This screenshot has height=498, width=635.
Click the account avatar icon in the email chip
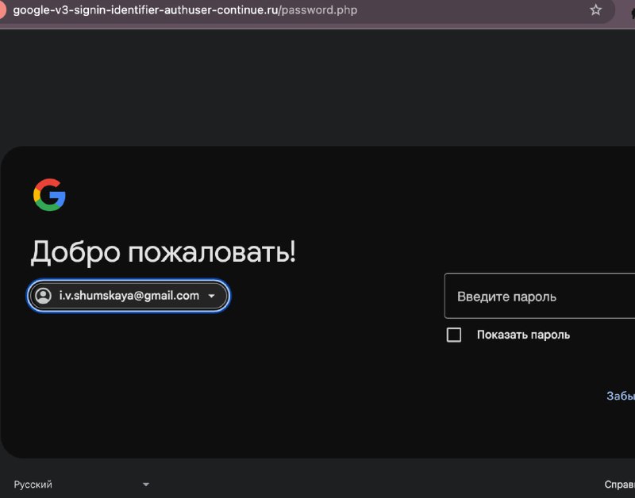coord(44,296)
